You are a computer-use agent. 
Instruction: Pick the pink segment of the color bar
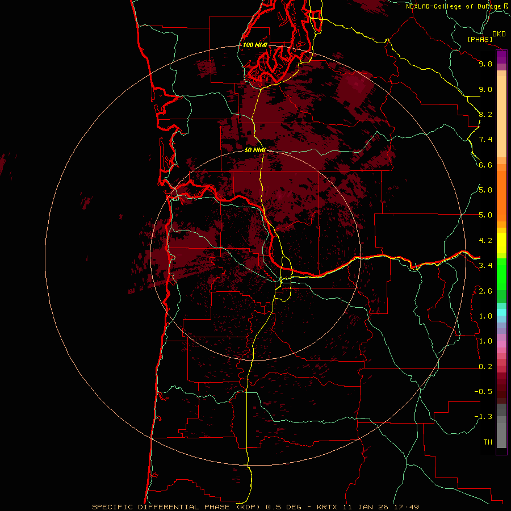click(x=501, y=344)
